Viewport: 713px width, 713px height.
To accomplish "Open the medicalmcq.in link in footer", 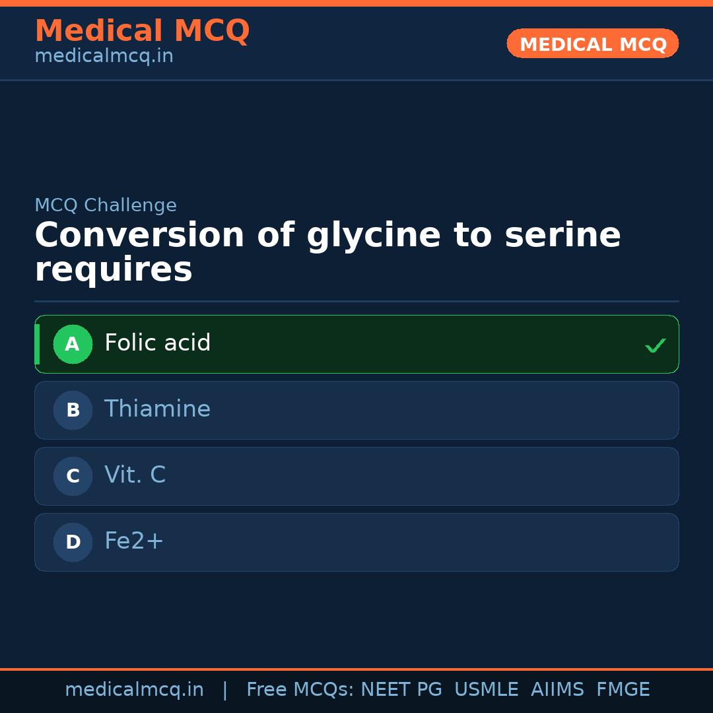I will [x=134, y=690].
